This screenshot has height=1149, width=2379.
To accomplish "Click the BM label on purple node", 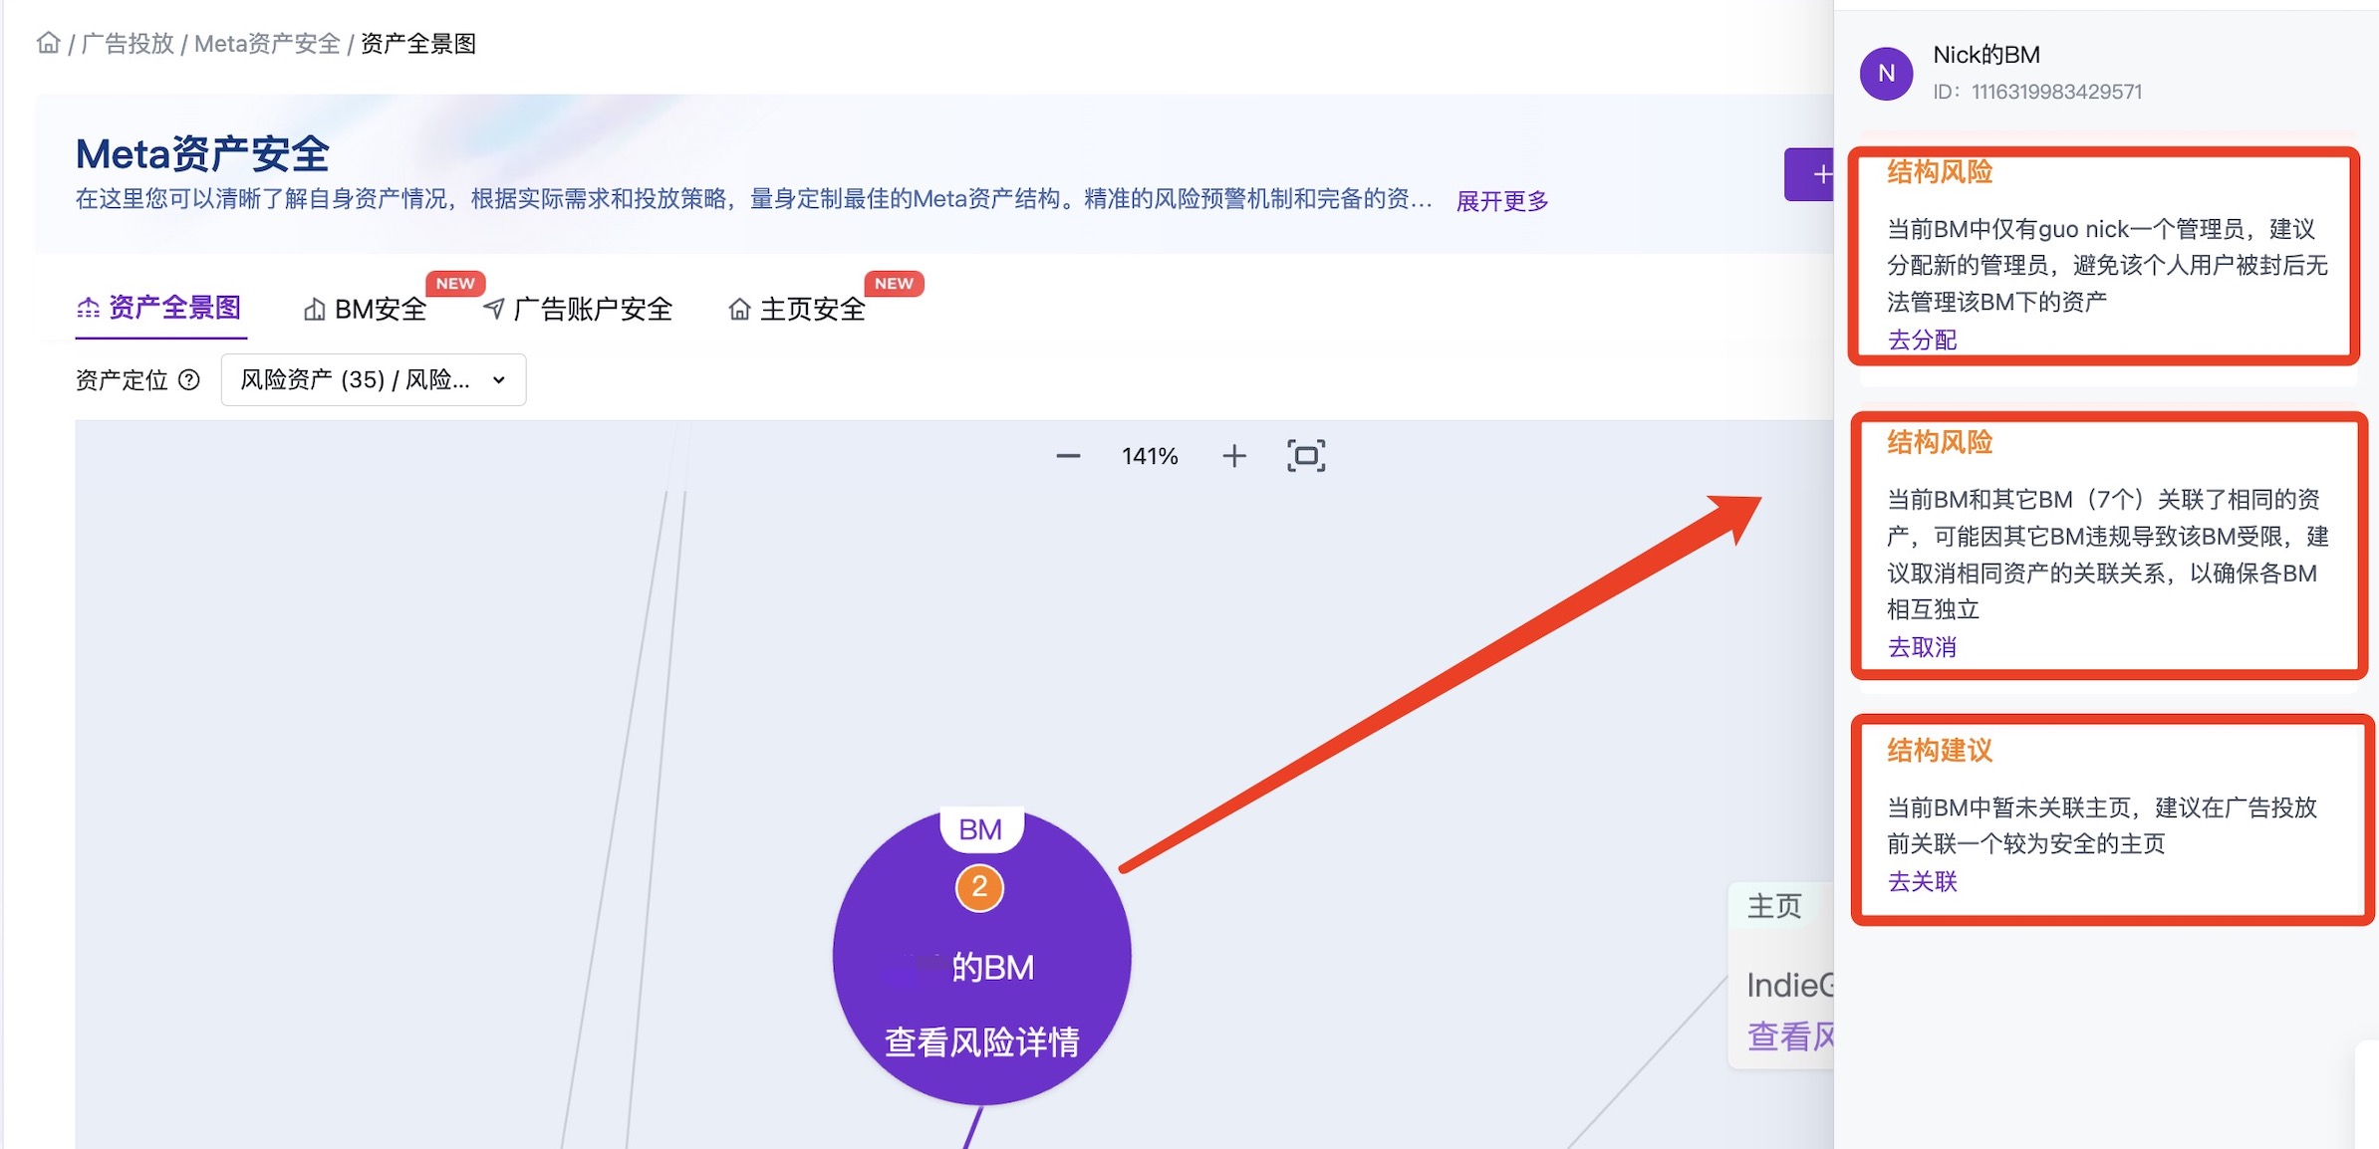I will (x=981, y=829).
